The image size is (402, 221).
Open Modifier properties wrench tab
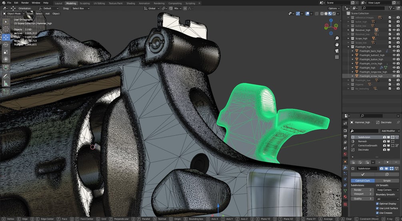tap(345, 167)
